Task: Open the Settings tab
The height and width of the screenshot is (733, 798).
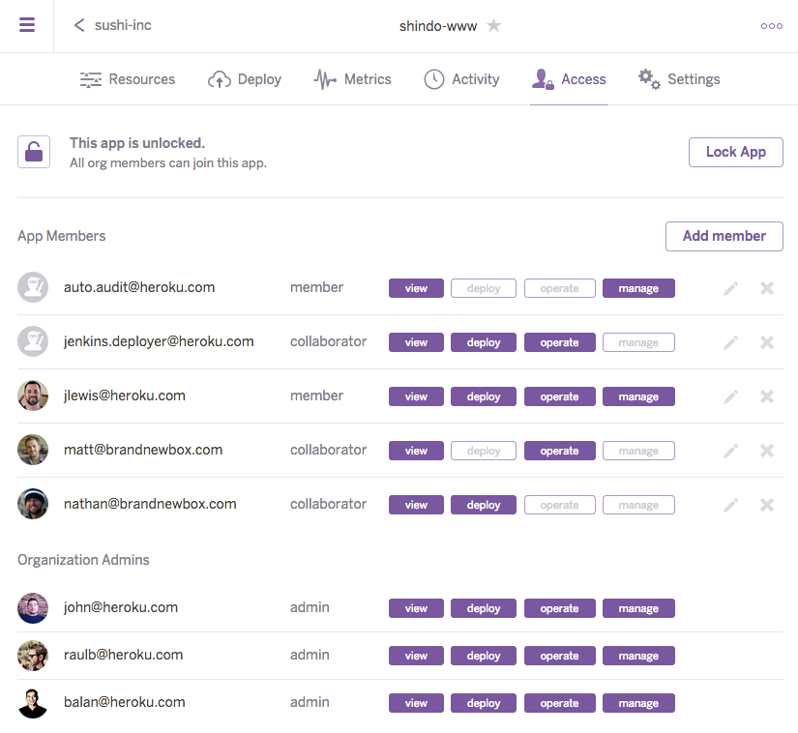Action: click(679, 79)
